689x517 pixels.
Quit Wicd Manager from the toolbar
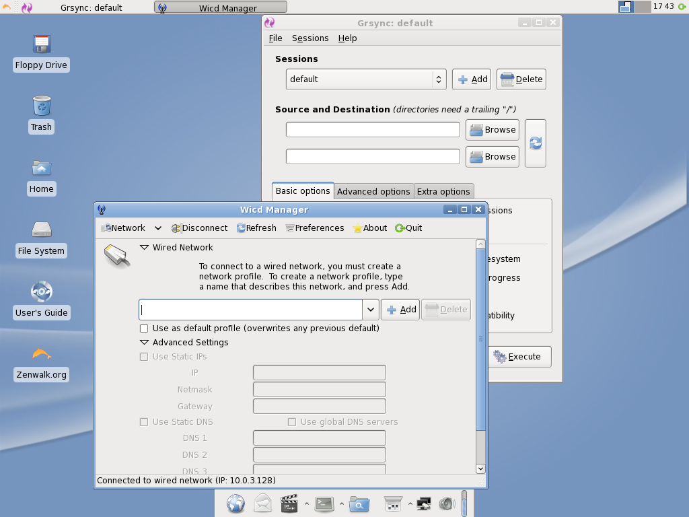coord(408,228)
